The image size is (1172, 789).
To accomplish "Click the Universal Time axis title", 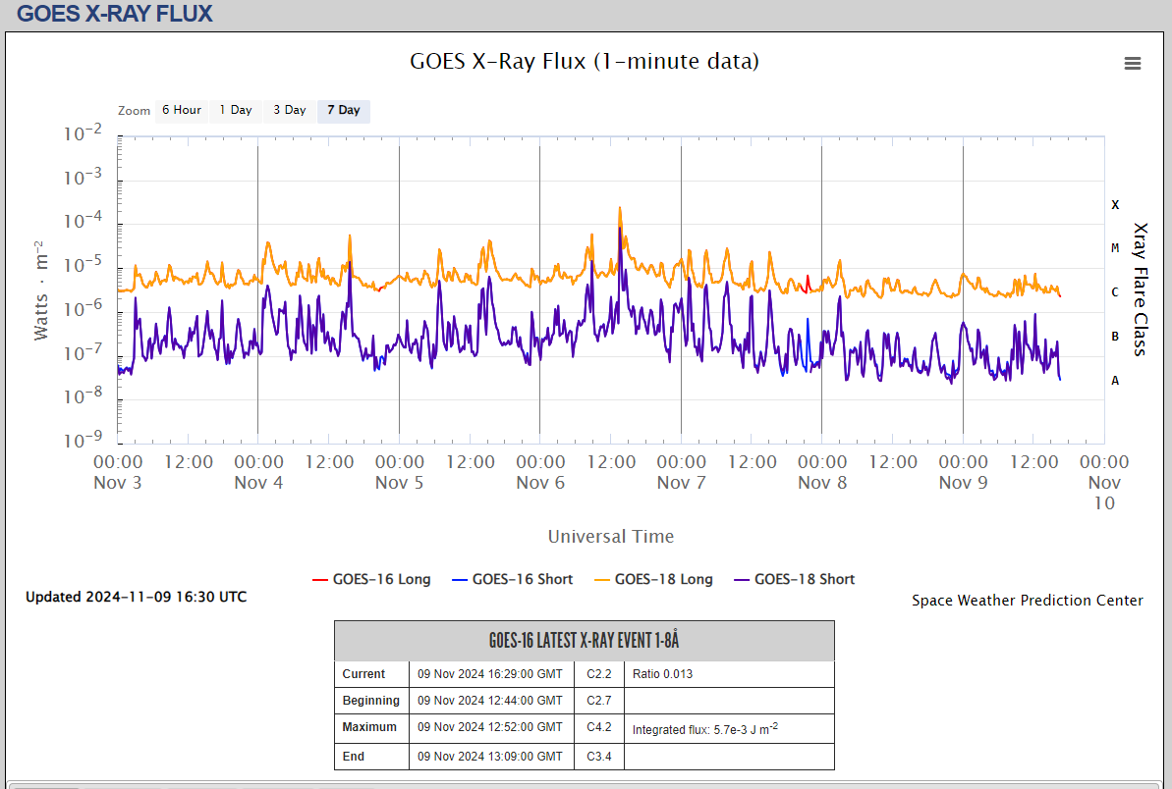I will point(610,536).
